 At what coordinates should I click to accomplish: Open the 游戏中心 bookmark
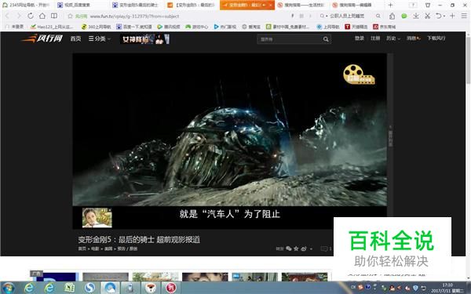pos(197,27)
